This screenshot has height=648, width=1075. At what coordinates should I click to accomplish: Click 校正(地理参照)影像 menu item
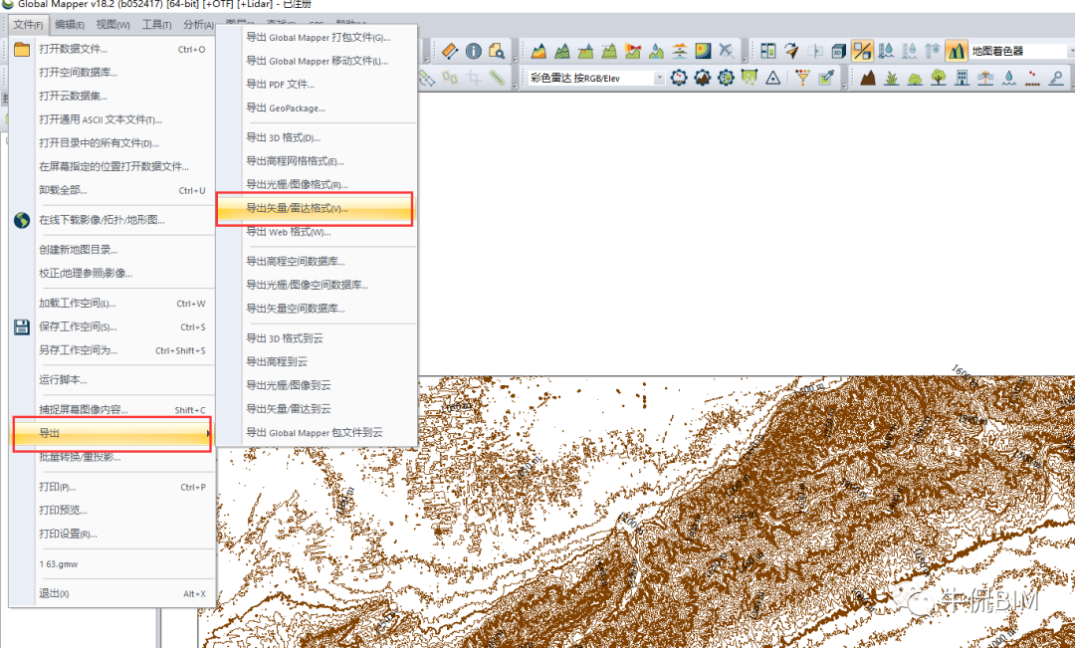111,273
